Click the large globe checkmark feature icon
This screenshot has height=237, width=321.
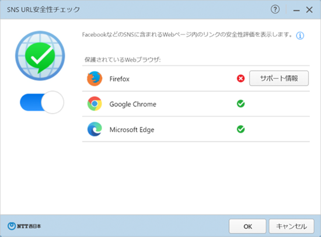pos(40,55)
